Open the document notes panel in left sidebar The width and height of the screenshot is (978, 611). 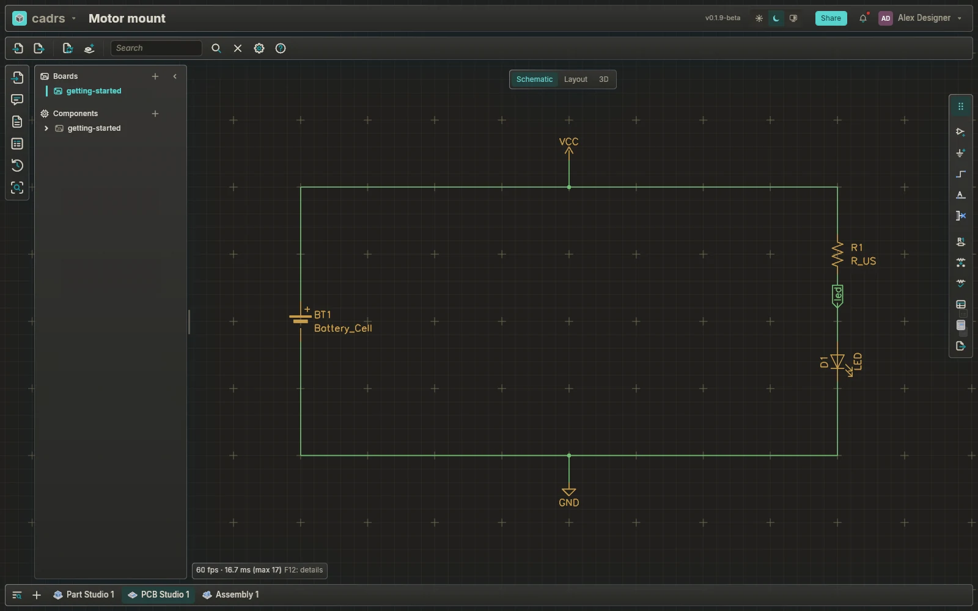17,122
